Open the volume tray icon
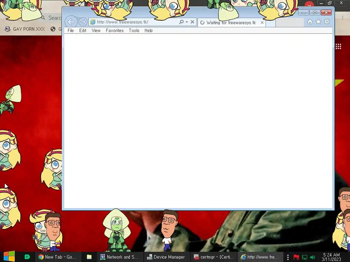350x262 pixels. pyautogui.click(x=312, y=257)
